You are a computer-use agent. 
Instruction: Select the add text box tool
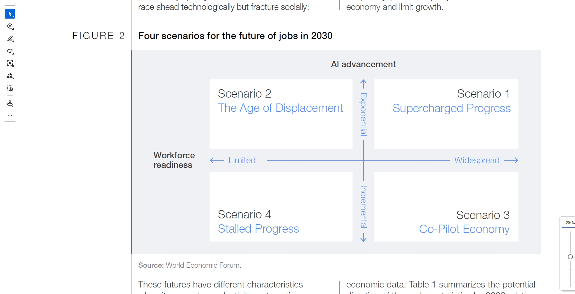tap(10, 64)
